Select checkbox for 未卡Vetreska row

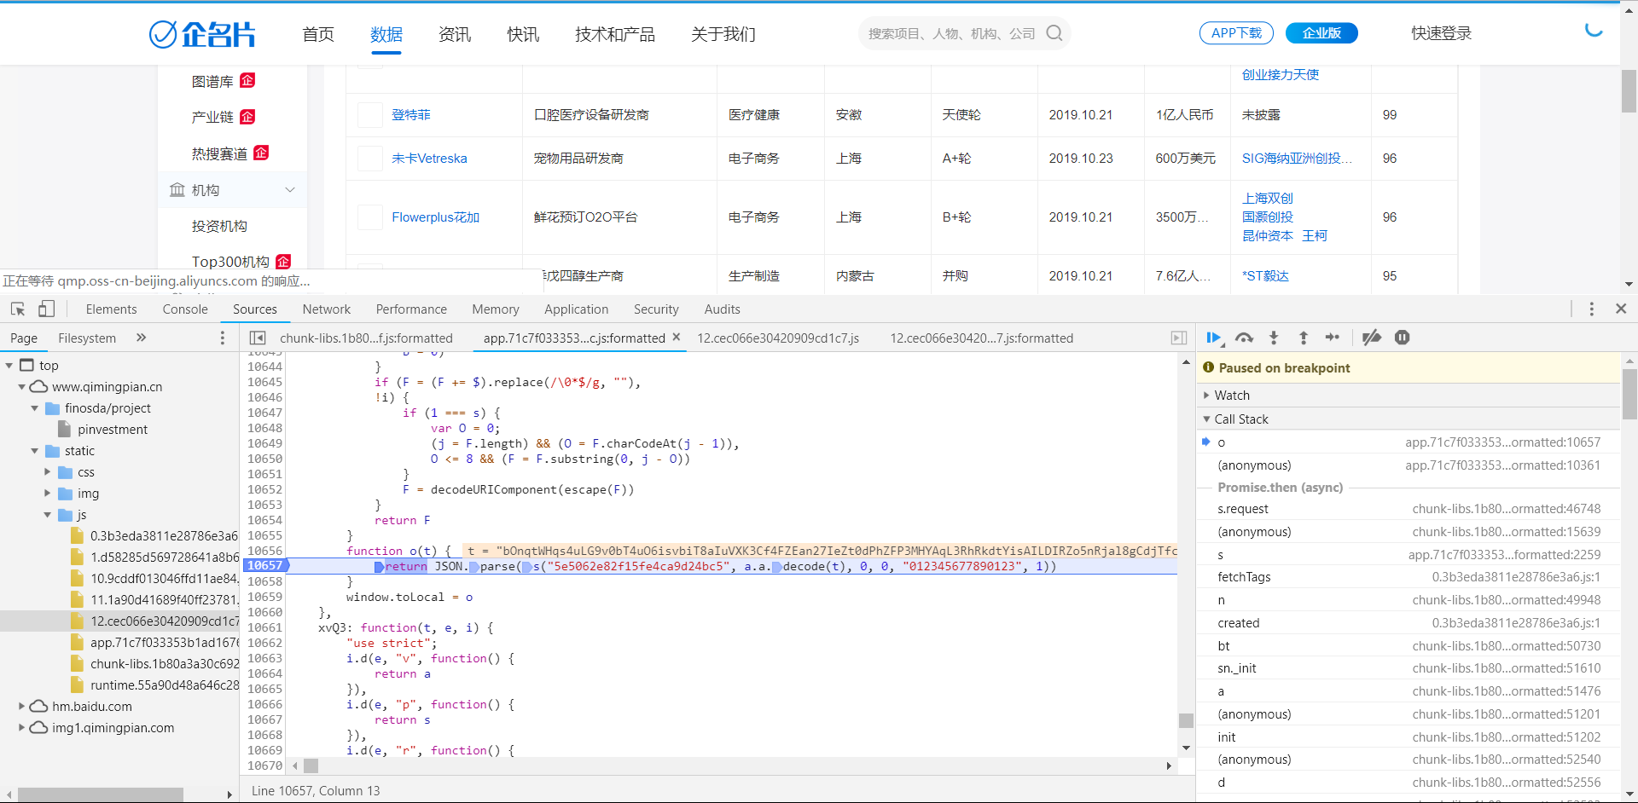pyautogui.click(x=369, y=159)
